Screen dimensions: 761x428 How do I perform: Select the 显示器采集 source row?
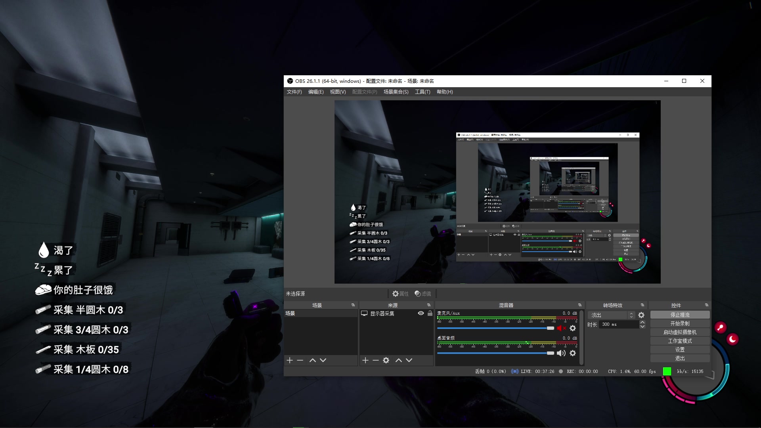(396, 313)
